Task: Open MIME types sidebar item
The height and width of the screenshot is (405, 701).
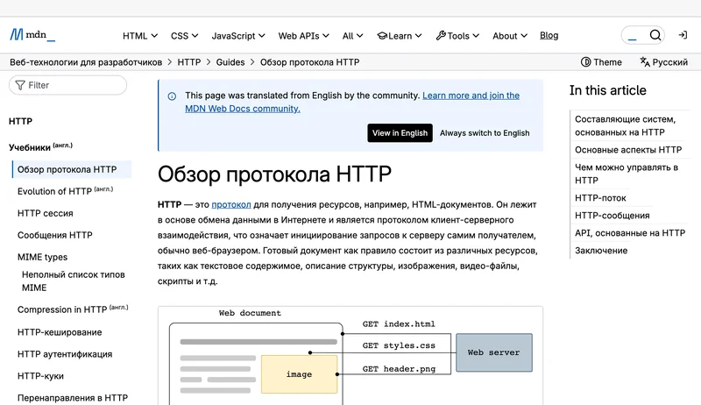Action: pos(42,257)
